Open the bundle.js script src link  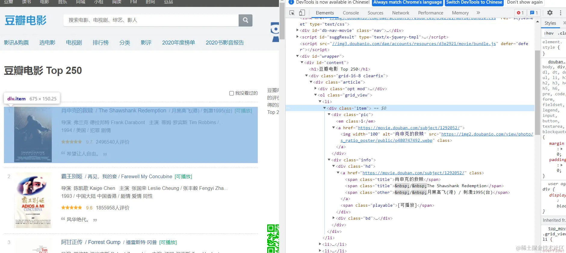[414, 44]
